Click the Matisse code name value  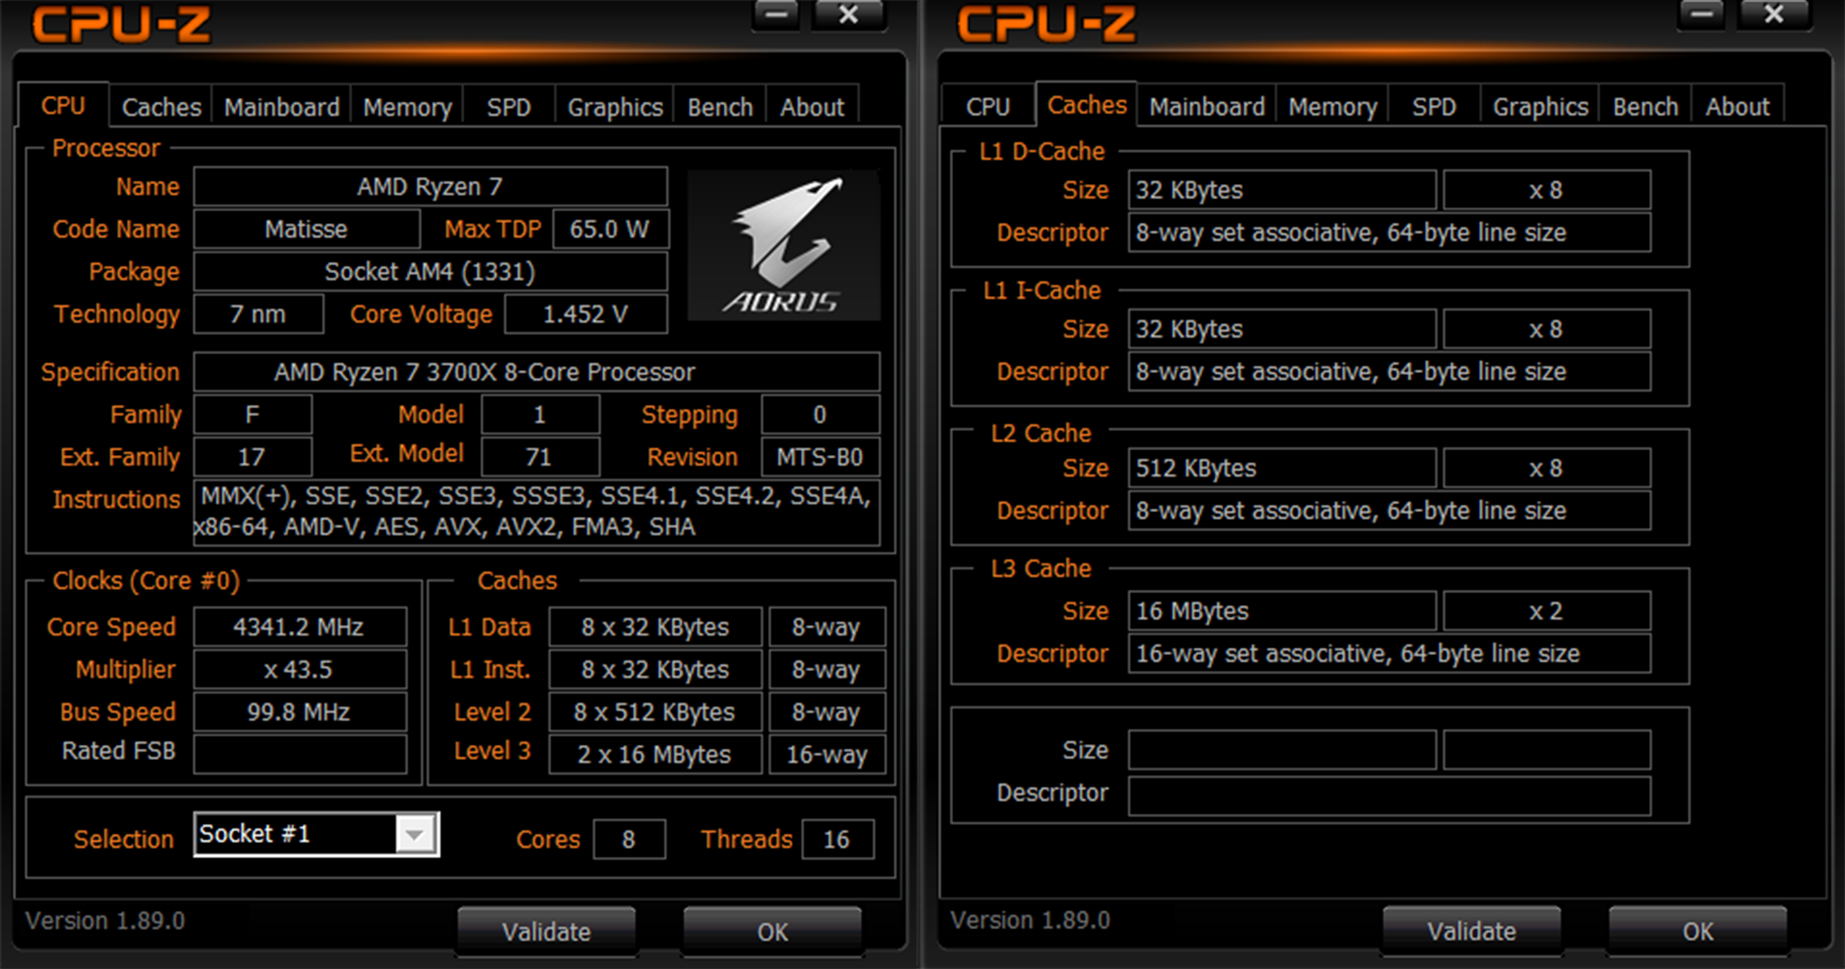pyautogui.click(x=307, y=229)
